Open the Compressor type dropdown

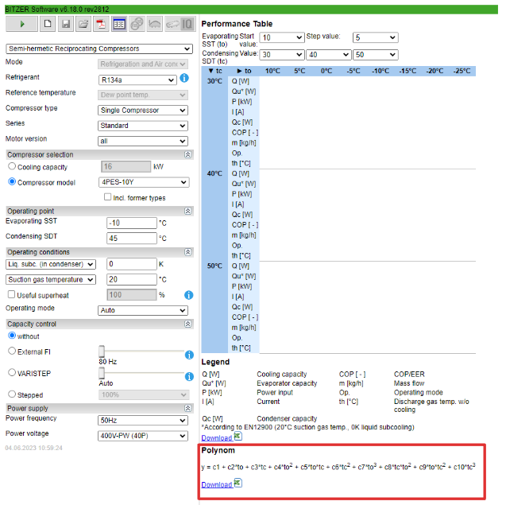click(143, 111)
